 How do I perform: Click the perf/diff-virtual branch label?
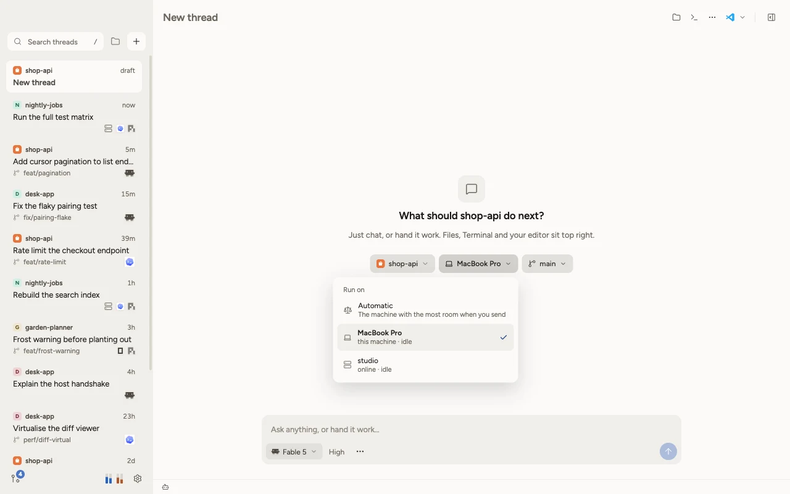coord(47,440)
